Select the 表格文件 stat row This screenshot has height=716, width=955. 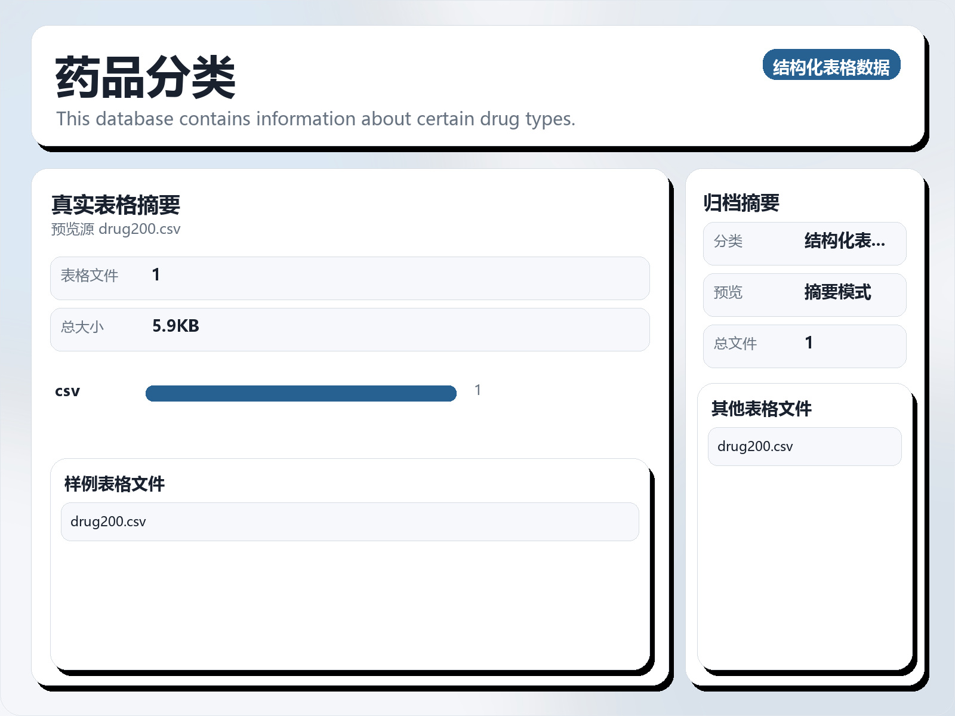(x=349, y=278)
